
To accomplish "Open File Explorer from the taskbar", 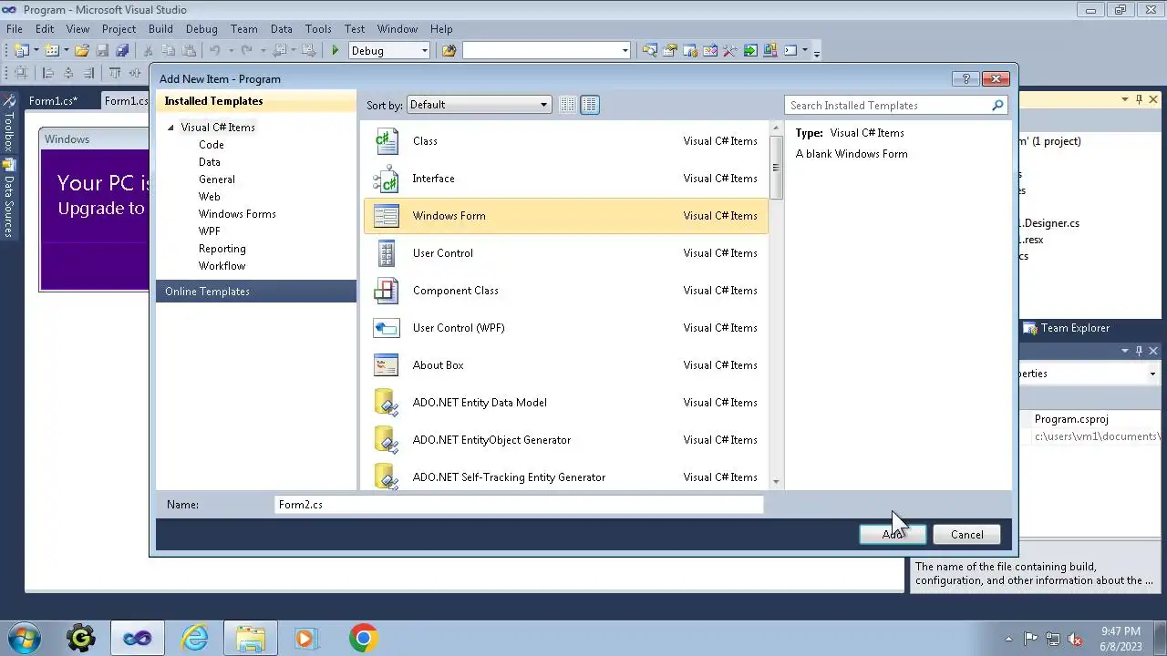I will click(250, 638).
